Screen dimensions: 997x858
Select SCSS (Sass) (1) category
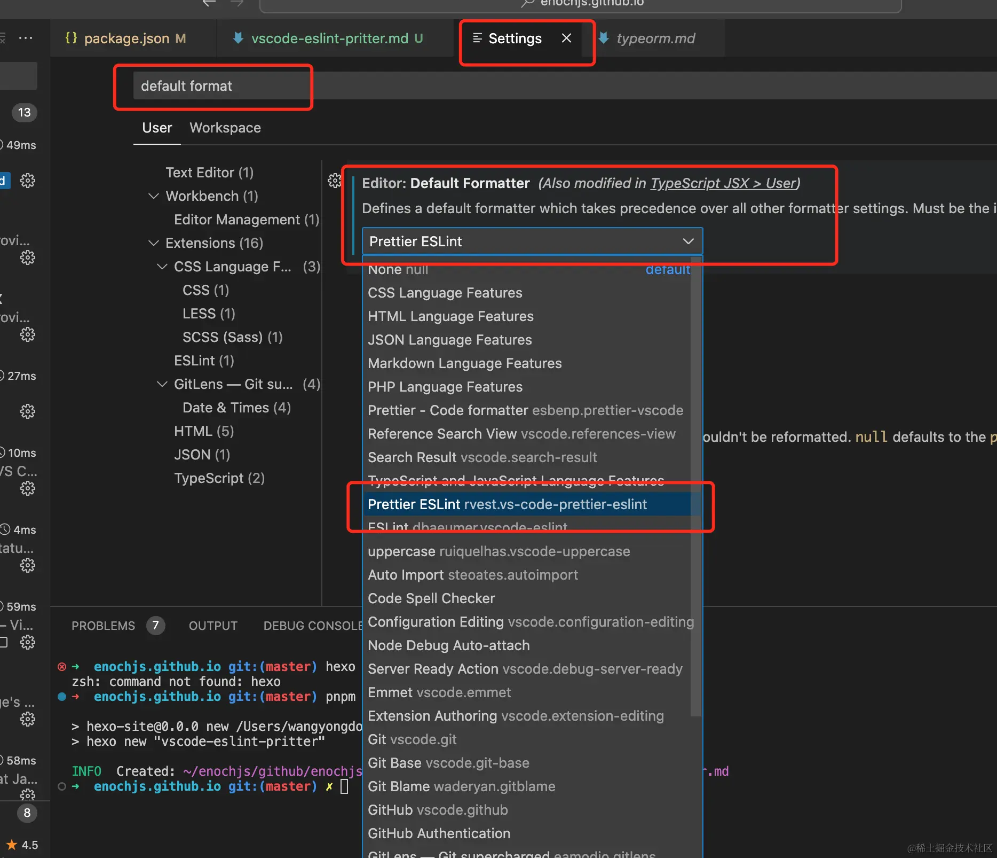click(232, 337)
